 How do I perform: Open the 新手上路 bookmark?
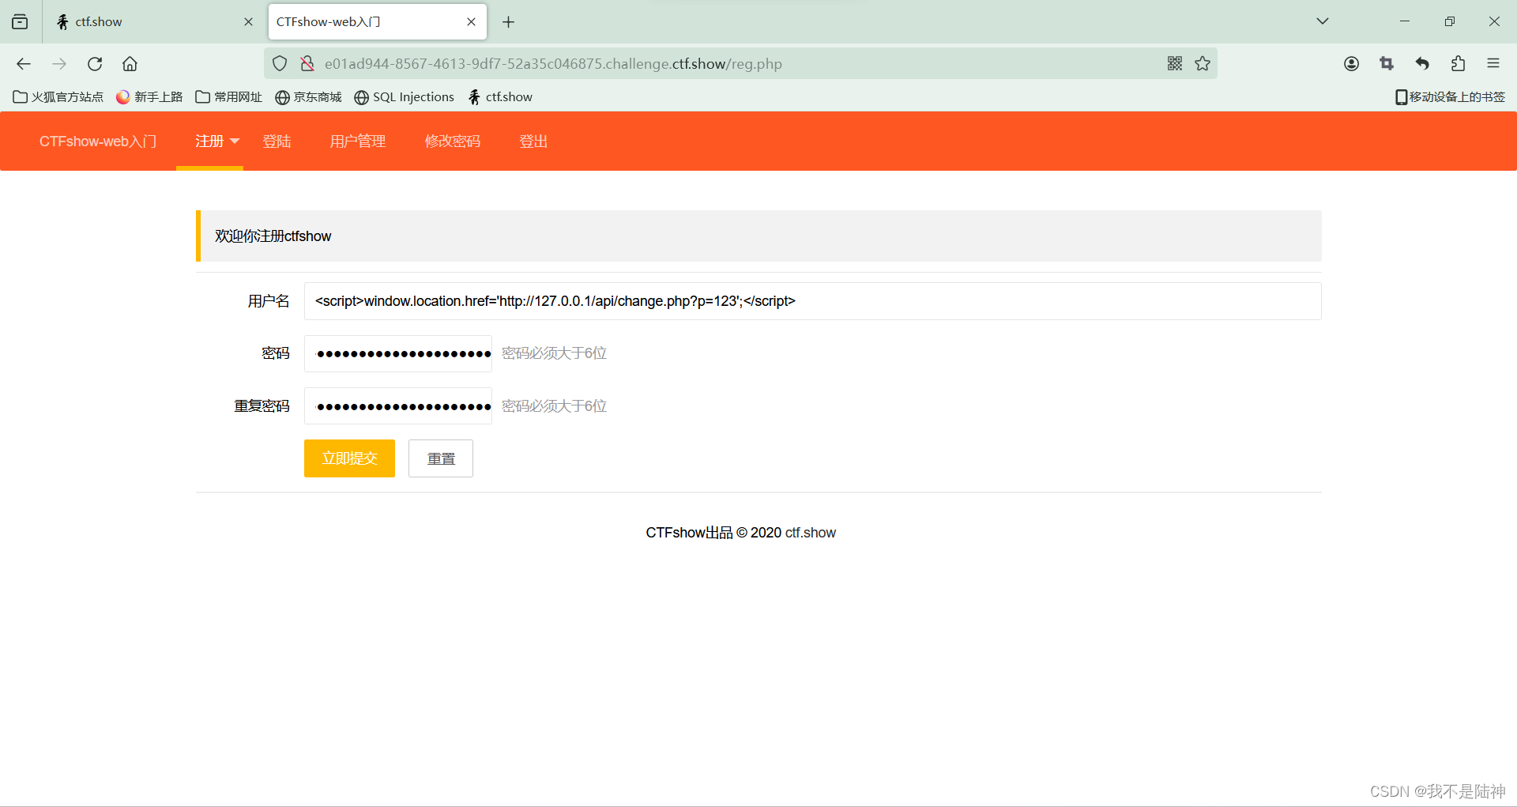click(149, 97)
